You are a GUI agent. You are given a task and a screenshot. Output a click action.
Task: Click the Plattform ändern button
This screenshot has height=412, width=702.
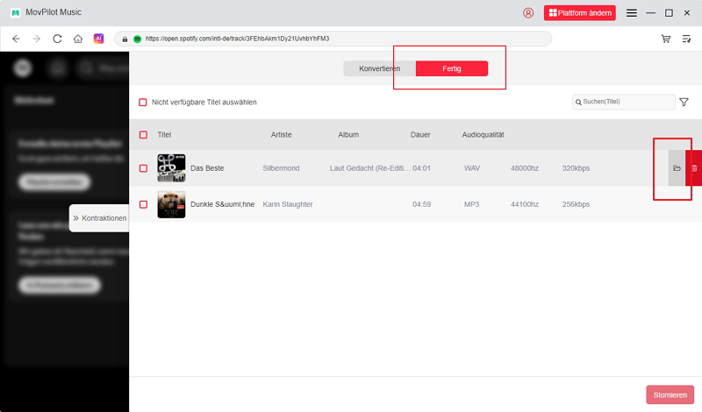pyautogui.click(x=580, y=13)
